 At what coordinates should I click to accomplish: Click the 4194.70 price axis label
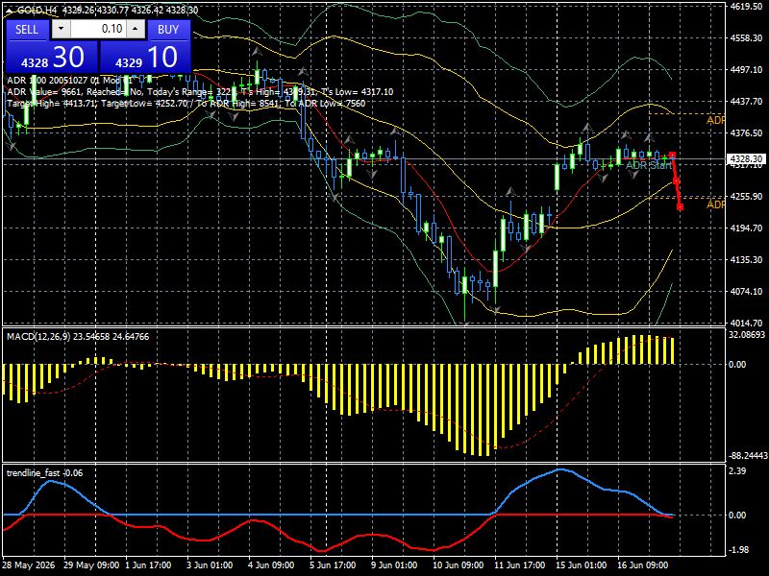(746, 228)
